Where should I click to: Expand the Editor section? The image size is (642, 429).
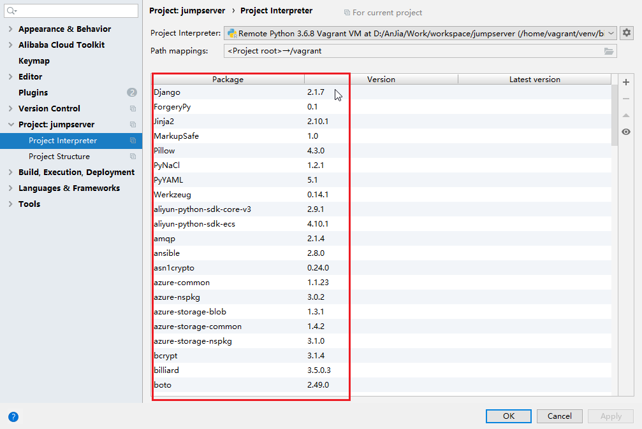[x=11, y=76]
